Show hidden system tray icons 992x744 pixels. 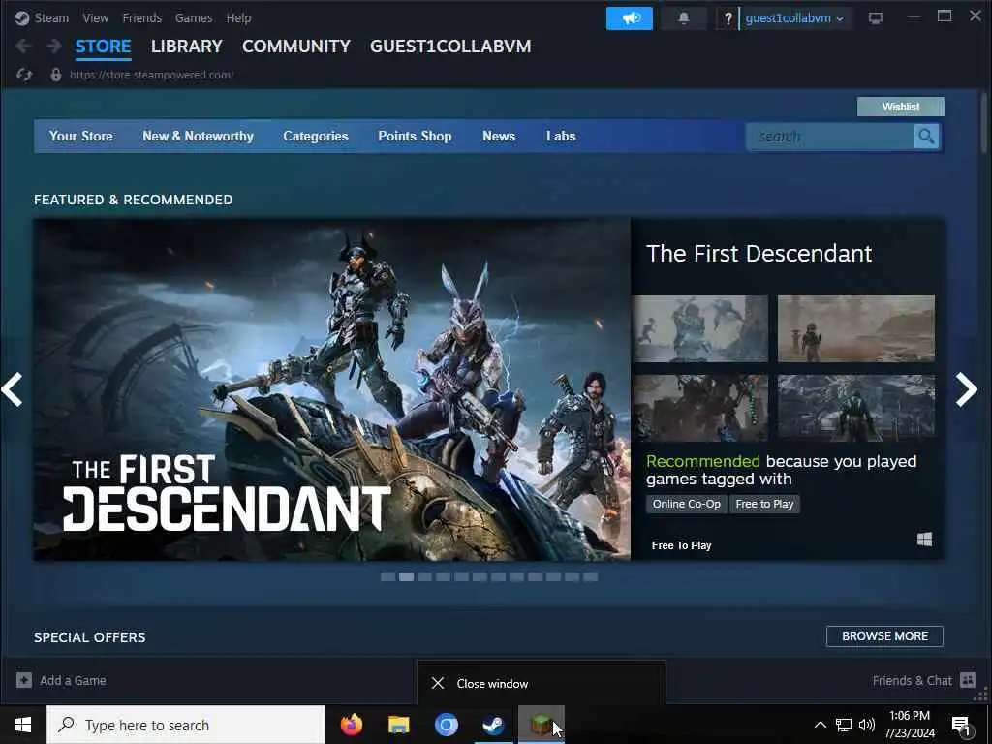tap(820, 725)
